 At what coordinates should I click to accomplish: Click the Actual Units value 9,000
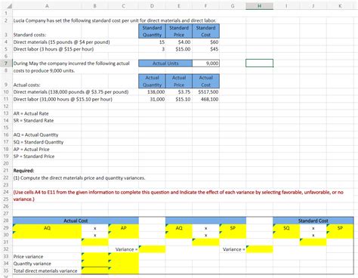pyautogui.click(x=205, y=63)
